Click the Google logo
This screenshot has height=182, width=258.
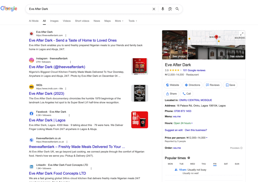click(9, 9)
